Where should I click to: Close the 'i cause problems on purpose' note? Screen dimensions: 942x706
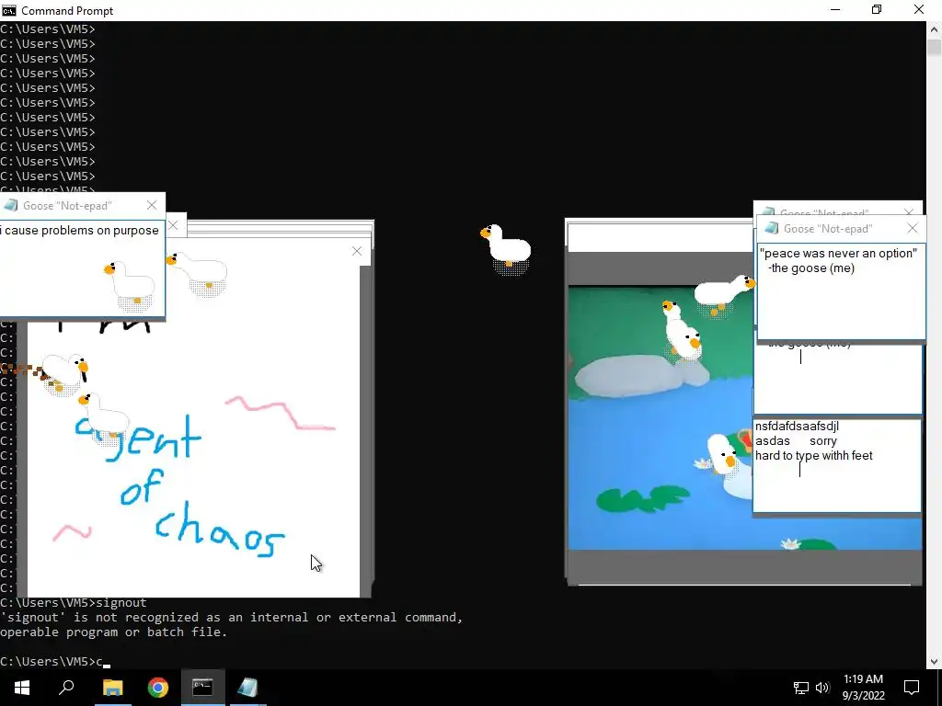tap(152, 205)
